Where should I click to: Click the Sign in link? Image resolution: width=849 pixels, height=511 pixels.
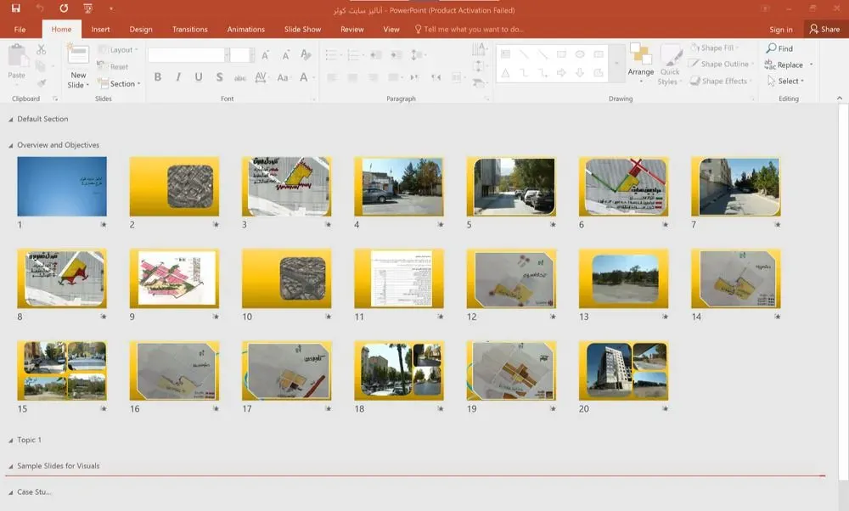tap(780, 29)
